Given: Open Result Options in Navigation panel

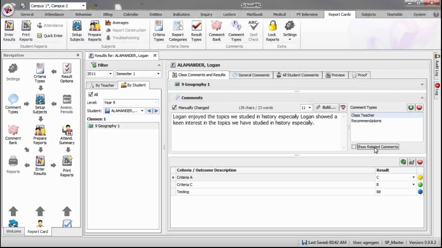Looking at the screenshot, I should click(x=67, y=73).
